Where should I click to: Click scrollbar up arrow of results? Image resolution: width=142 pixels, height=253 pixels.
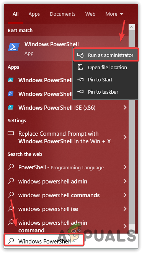point(132,27)
